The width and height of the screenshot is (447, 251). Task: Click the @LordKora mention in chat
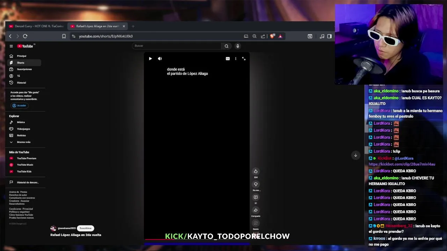click(x=404, y=158)
